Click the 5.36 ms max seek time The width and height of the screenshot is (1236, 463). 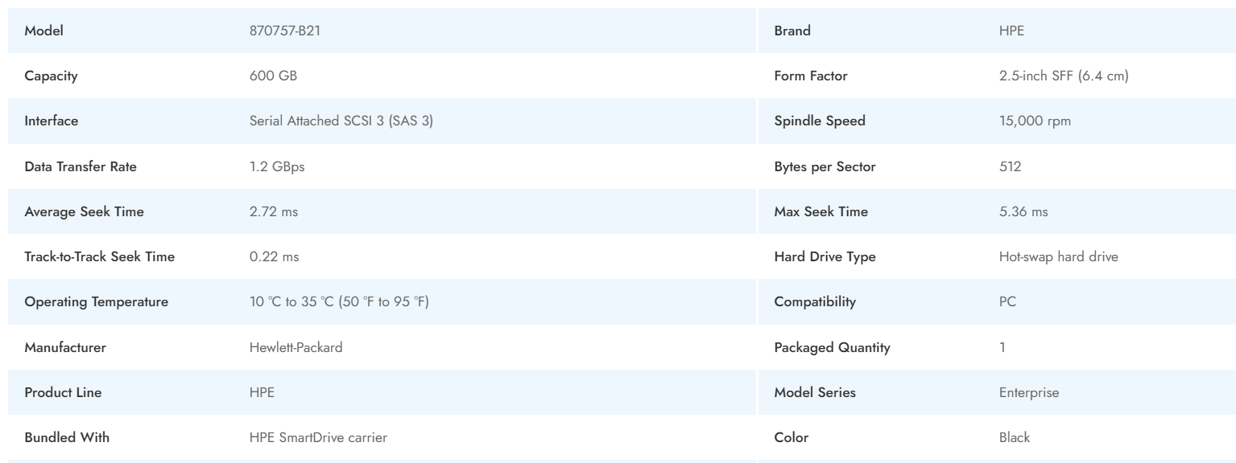pyautogui.click(x=1023, y=212)
